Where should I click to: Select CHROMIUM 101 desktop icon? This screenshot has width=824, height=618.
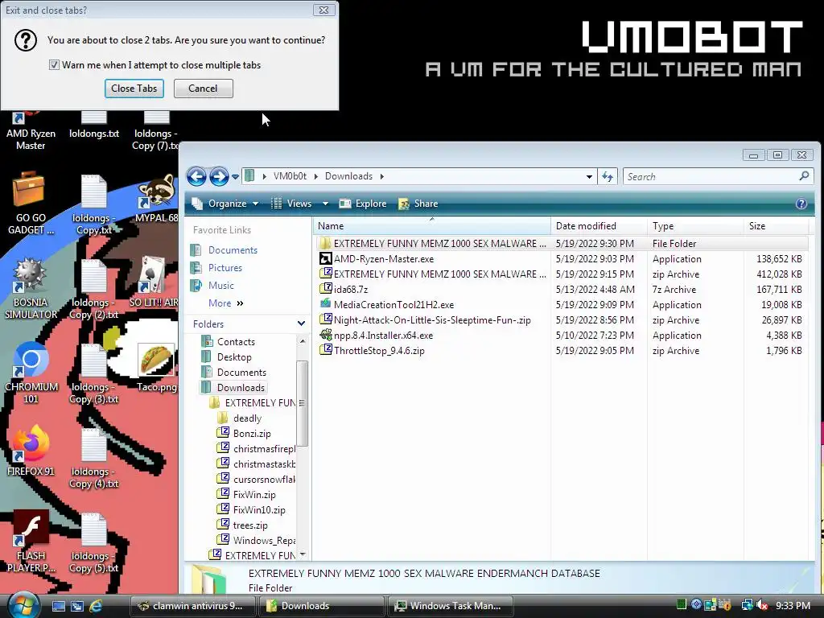[31, 372]
